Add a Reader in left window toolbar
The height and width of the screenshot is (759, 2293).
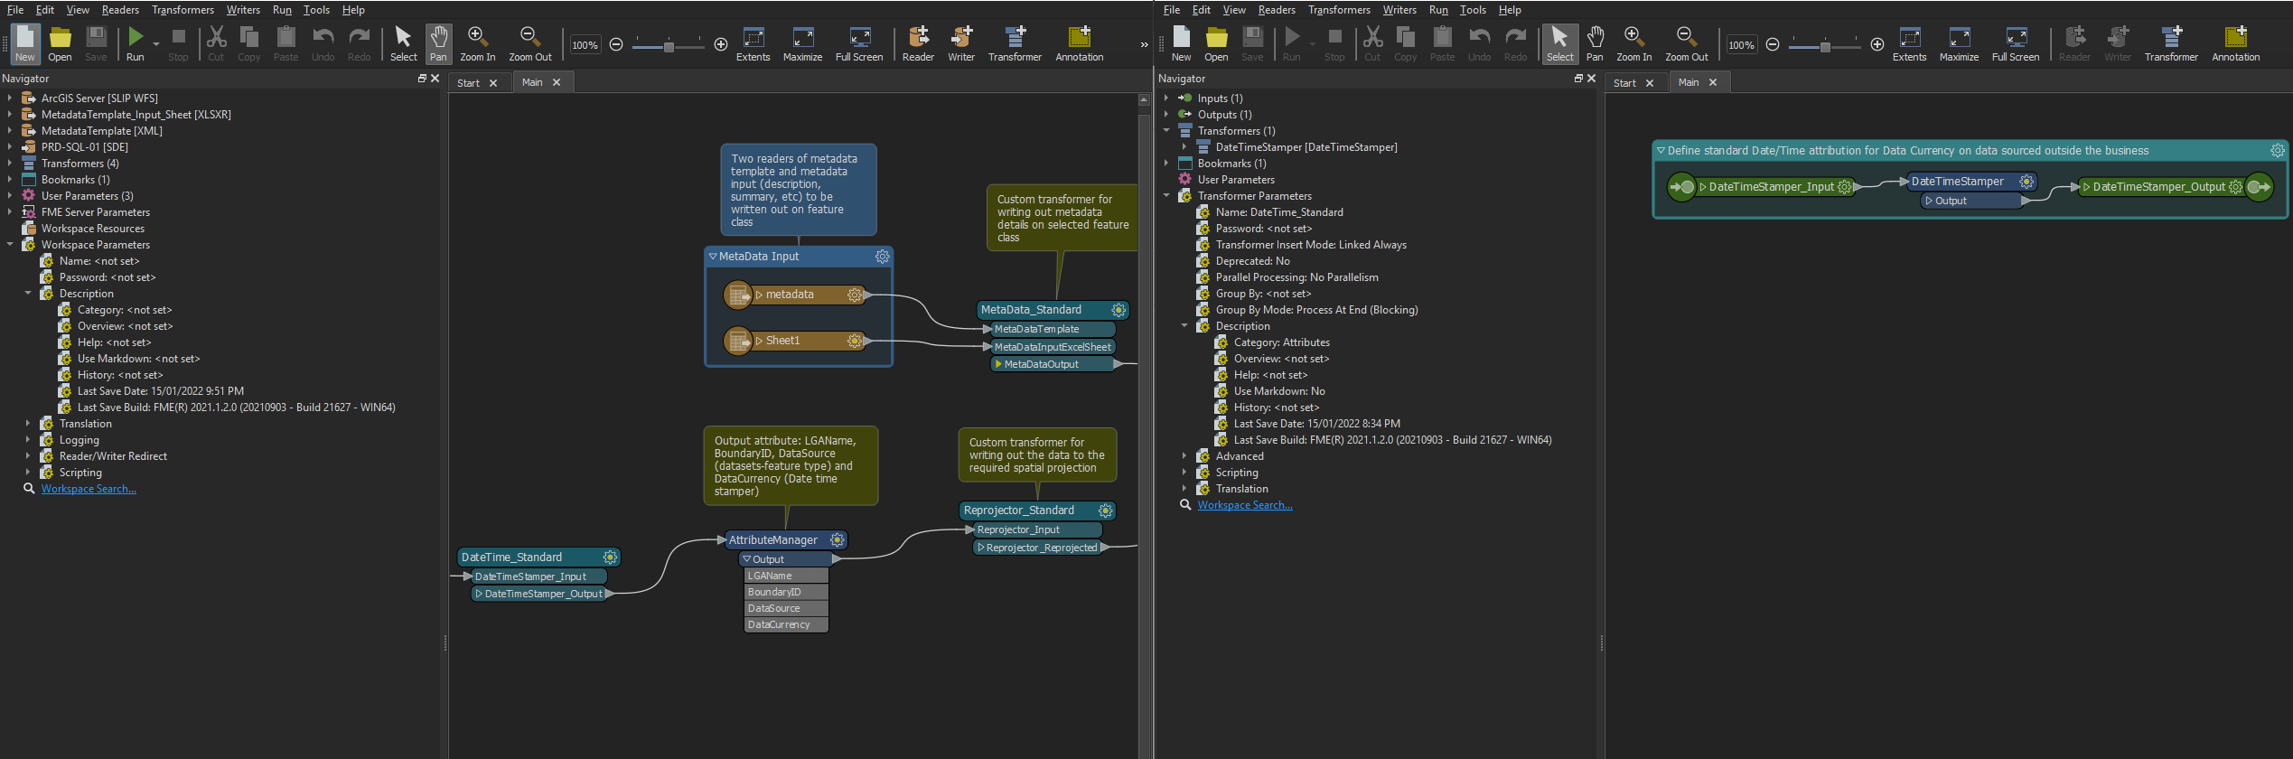pos(918,43)
